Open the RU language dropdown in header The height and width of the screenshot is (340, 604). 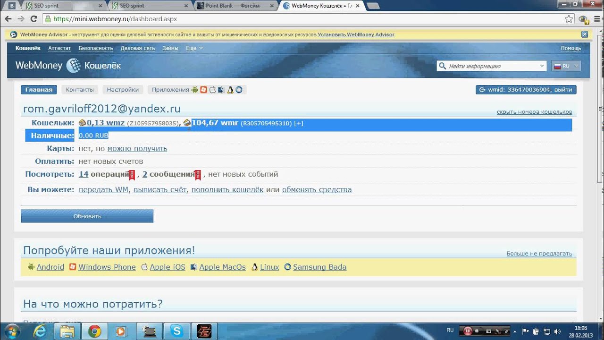tap(566, 66)
